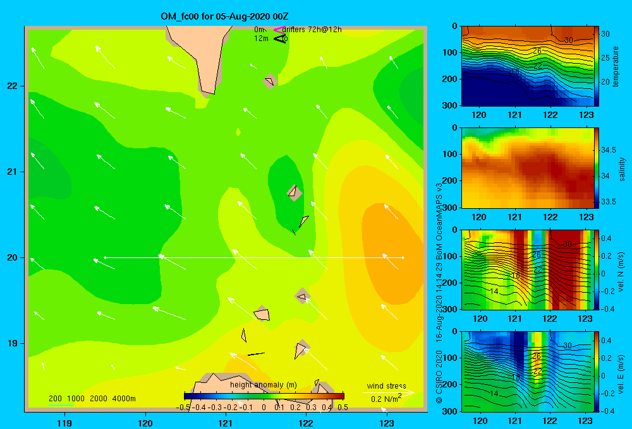Open the eastward velocity section panel
This screenshot has width=632, height=429.
click(527, 371)
